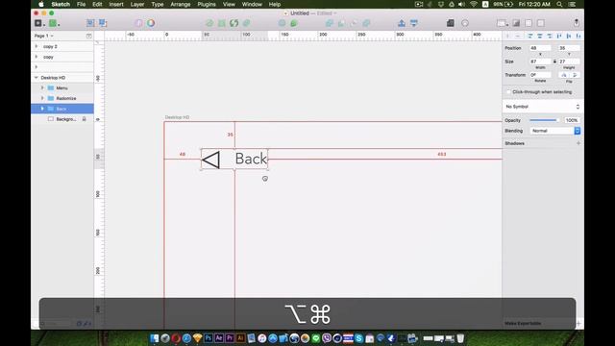Image resolution: width=615 pixels, height=346 pixels.
Task: Expand the selected Back group
Action: pos(42,109)
